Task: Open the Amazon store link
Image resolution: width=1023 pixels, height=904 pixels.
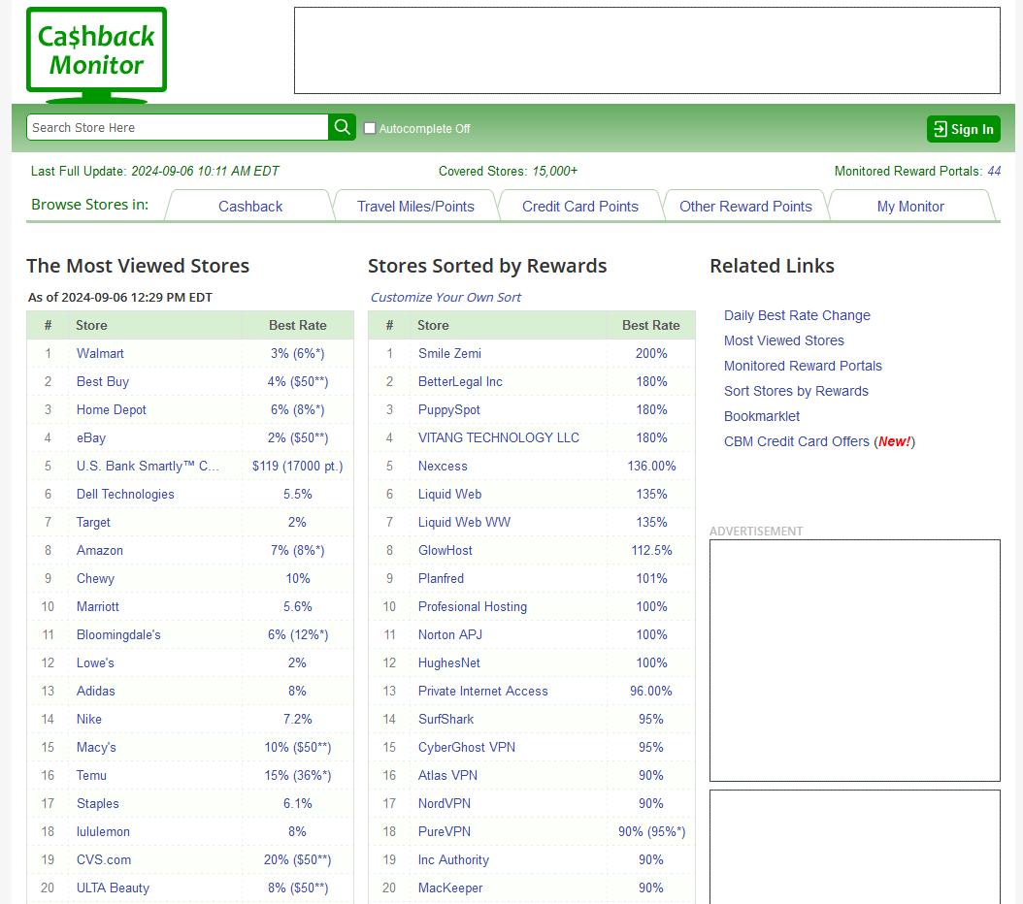Action: point(100,550)
